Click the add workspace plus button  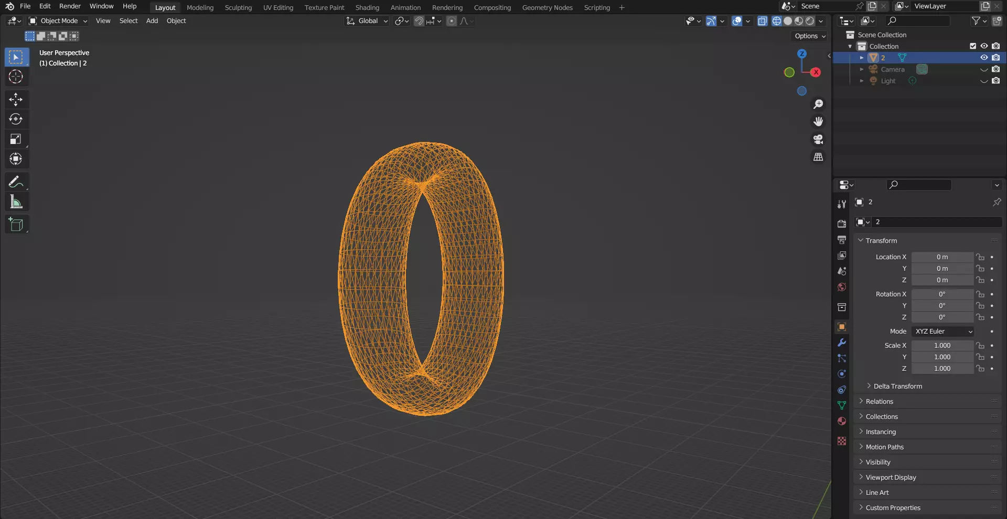point(622,7)
